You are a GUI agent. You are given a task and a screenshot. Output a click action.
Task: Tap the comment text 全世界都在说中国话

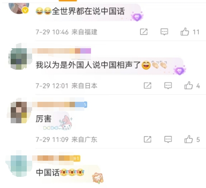click(x=88, y=11)
